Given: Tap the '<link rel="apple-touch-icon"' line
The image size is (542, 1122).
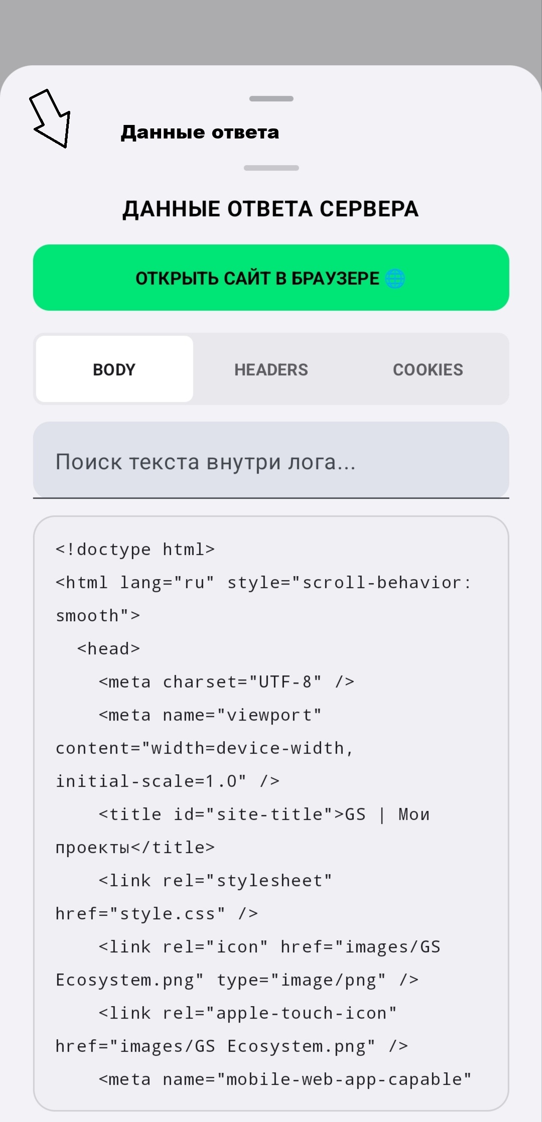Looking at the screenshot, I should pyautogui.click(x=248, y=1013).
